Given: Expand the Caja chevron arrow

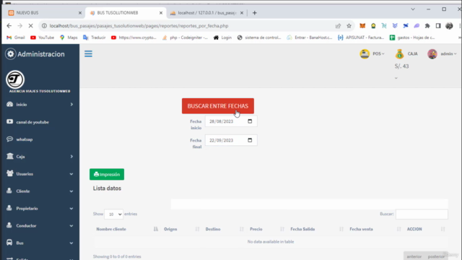Looking at the screenshot, I should point(71,157).
